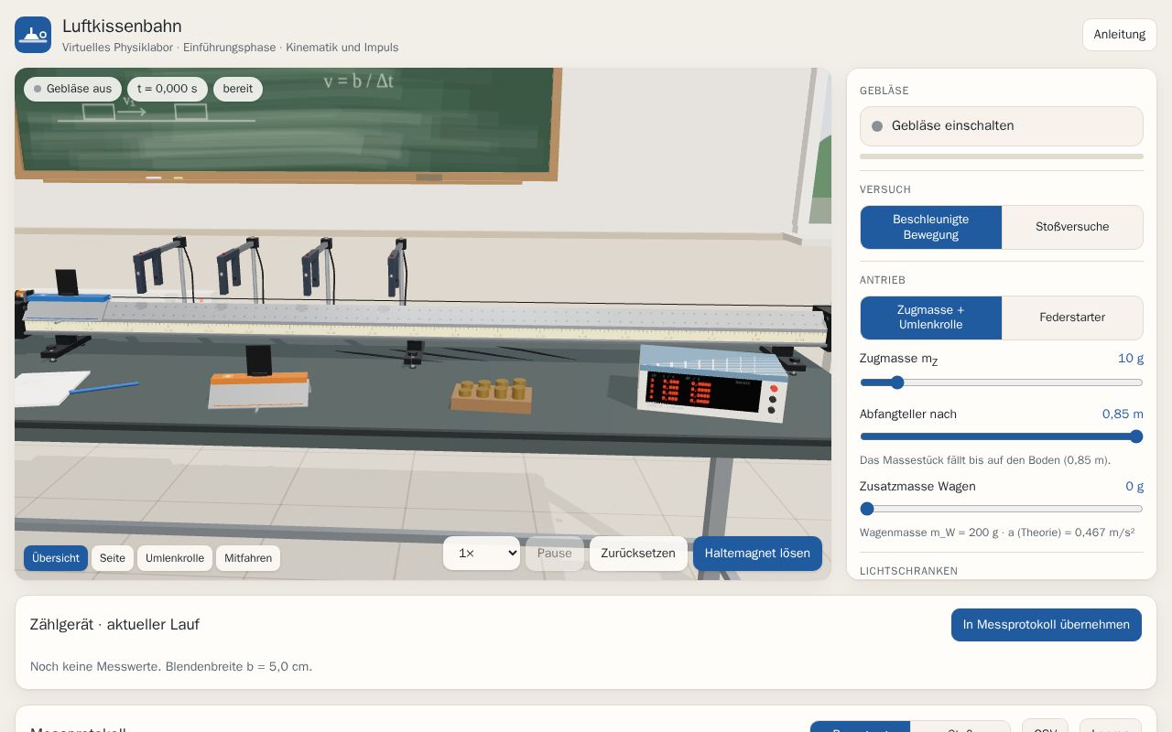Screen dimensions: 1172x732
Task: Click the blue pen on the table
Action: point(103,388)
